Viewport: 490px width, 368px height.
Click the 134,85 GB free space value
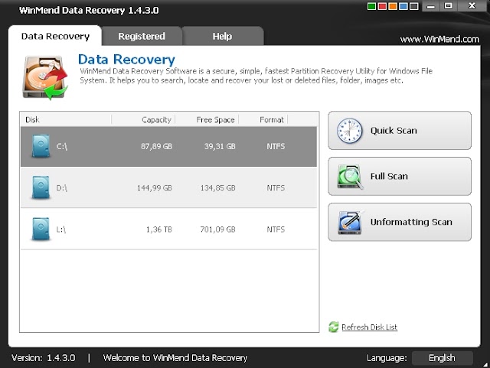point(218,187)
